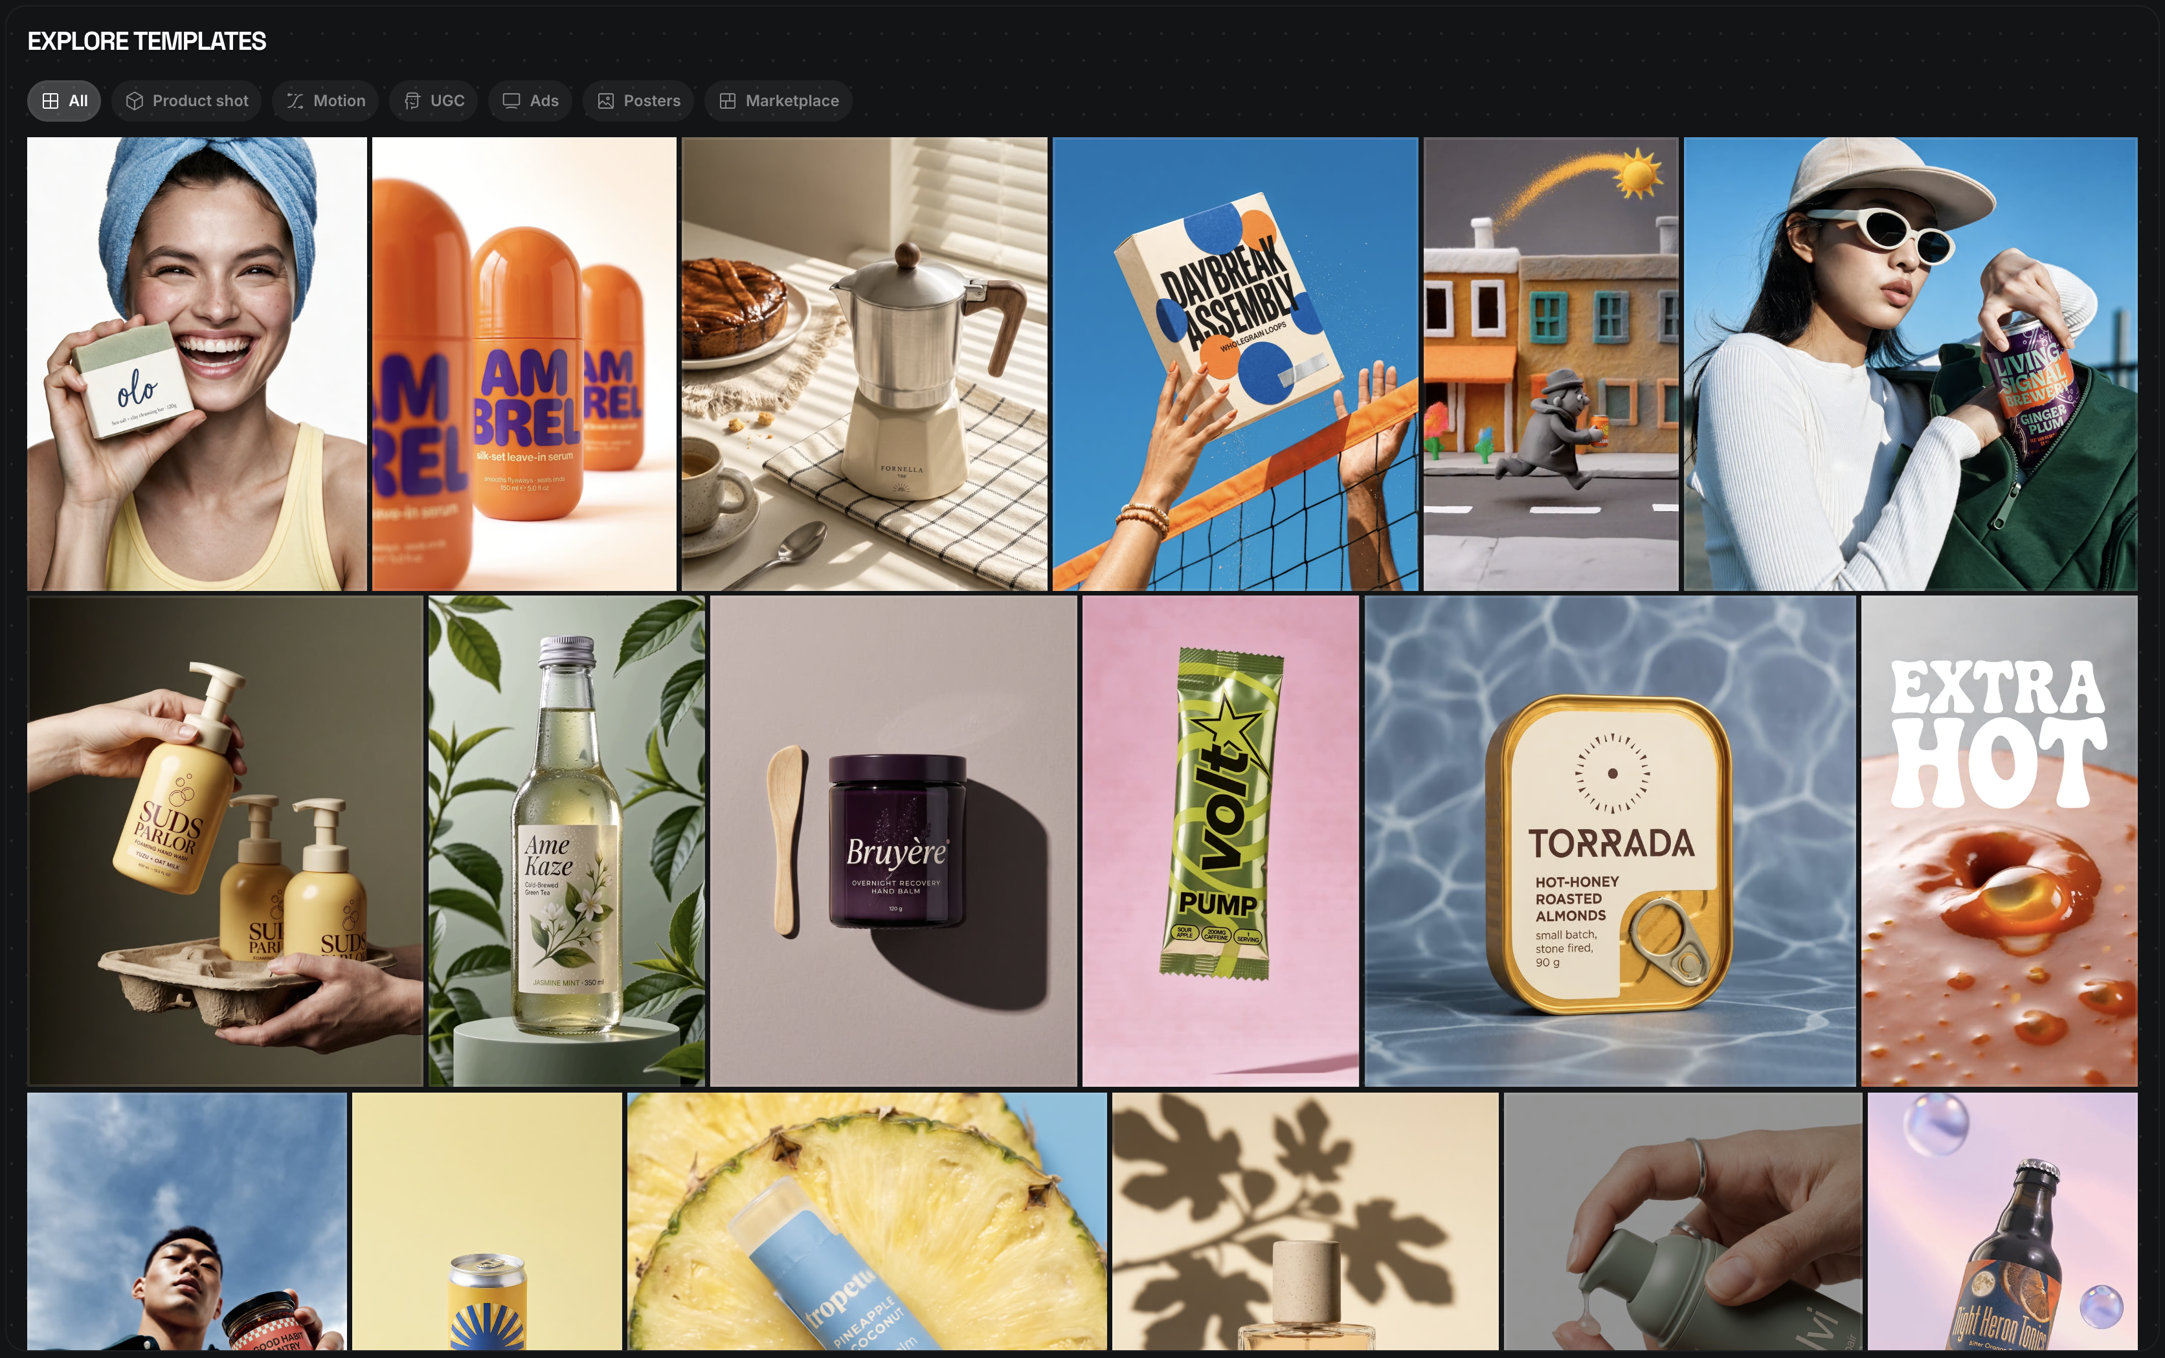Choose the Ame Kaze green tea bottle template
The height and width of the screenshot is (1358, 2165).
[x=567, y=841]
